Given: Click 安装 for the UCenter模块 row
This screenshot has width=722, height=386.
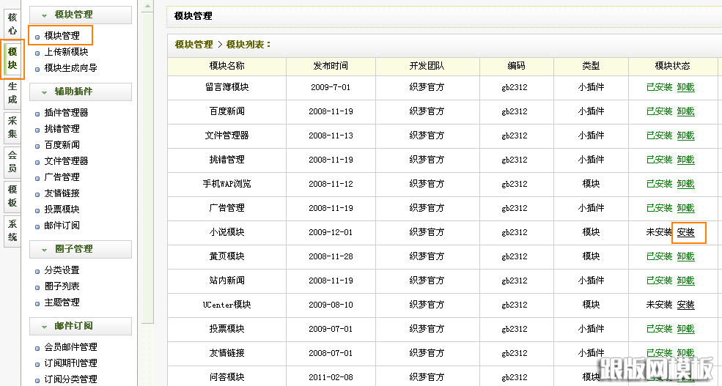Looking at the screenshot, I should point(685,305).
